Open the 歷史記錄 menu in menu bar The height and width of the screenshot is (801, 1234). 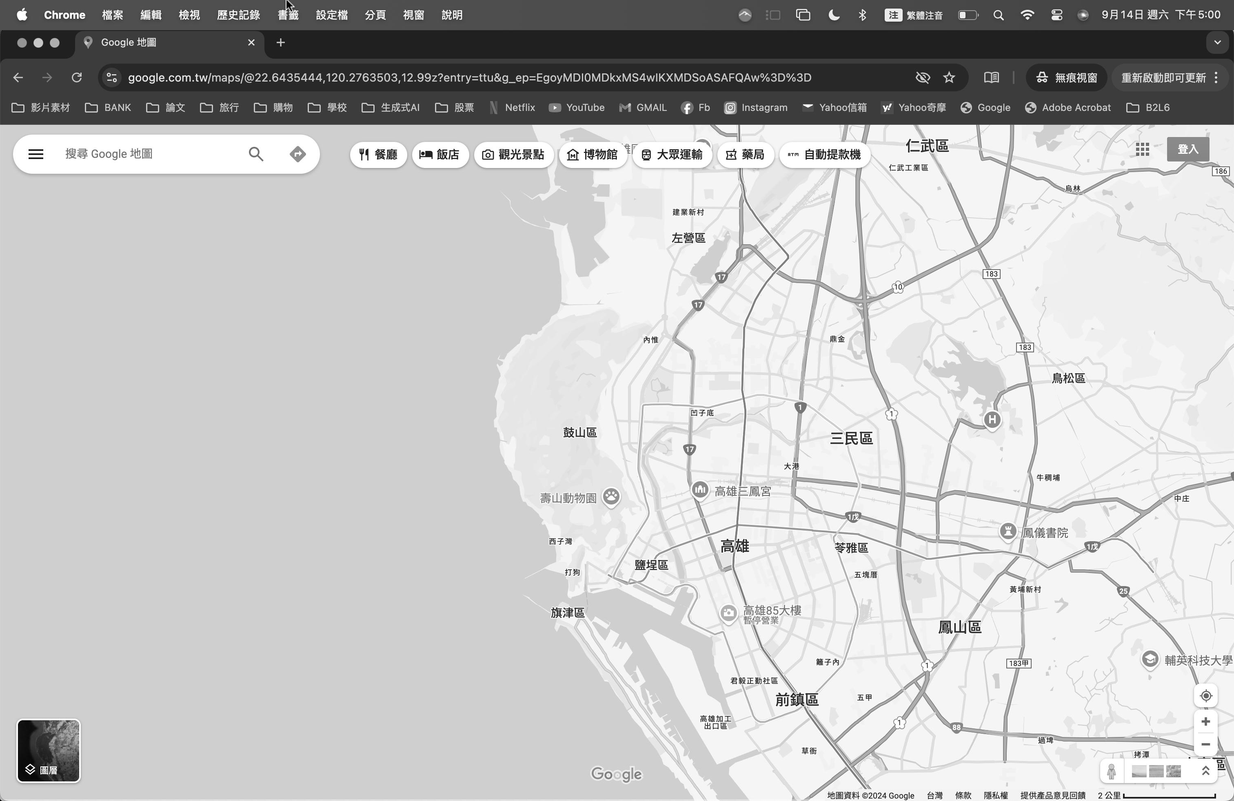(238, 15)
